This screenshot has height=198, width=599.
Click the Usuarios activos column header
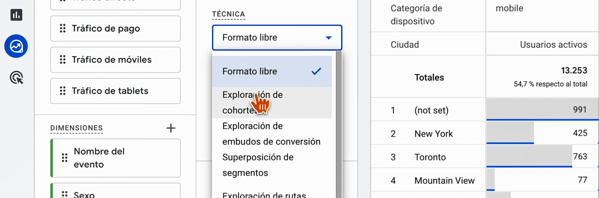click(553, 45)
